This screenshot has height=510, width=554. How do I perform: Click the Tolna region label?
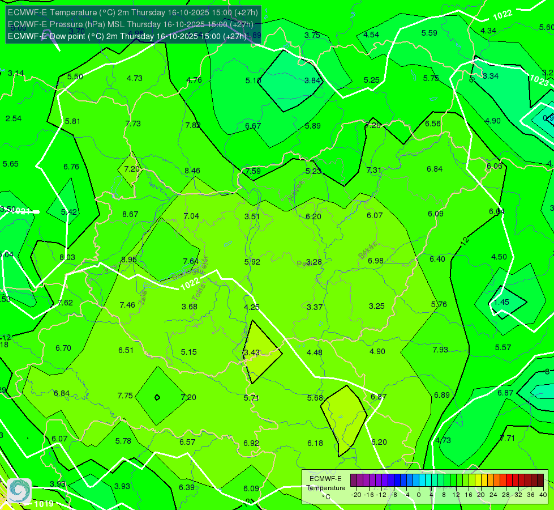point(199,292)
